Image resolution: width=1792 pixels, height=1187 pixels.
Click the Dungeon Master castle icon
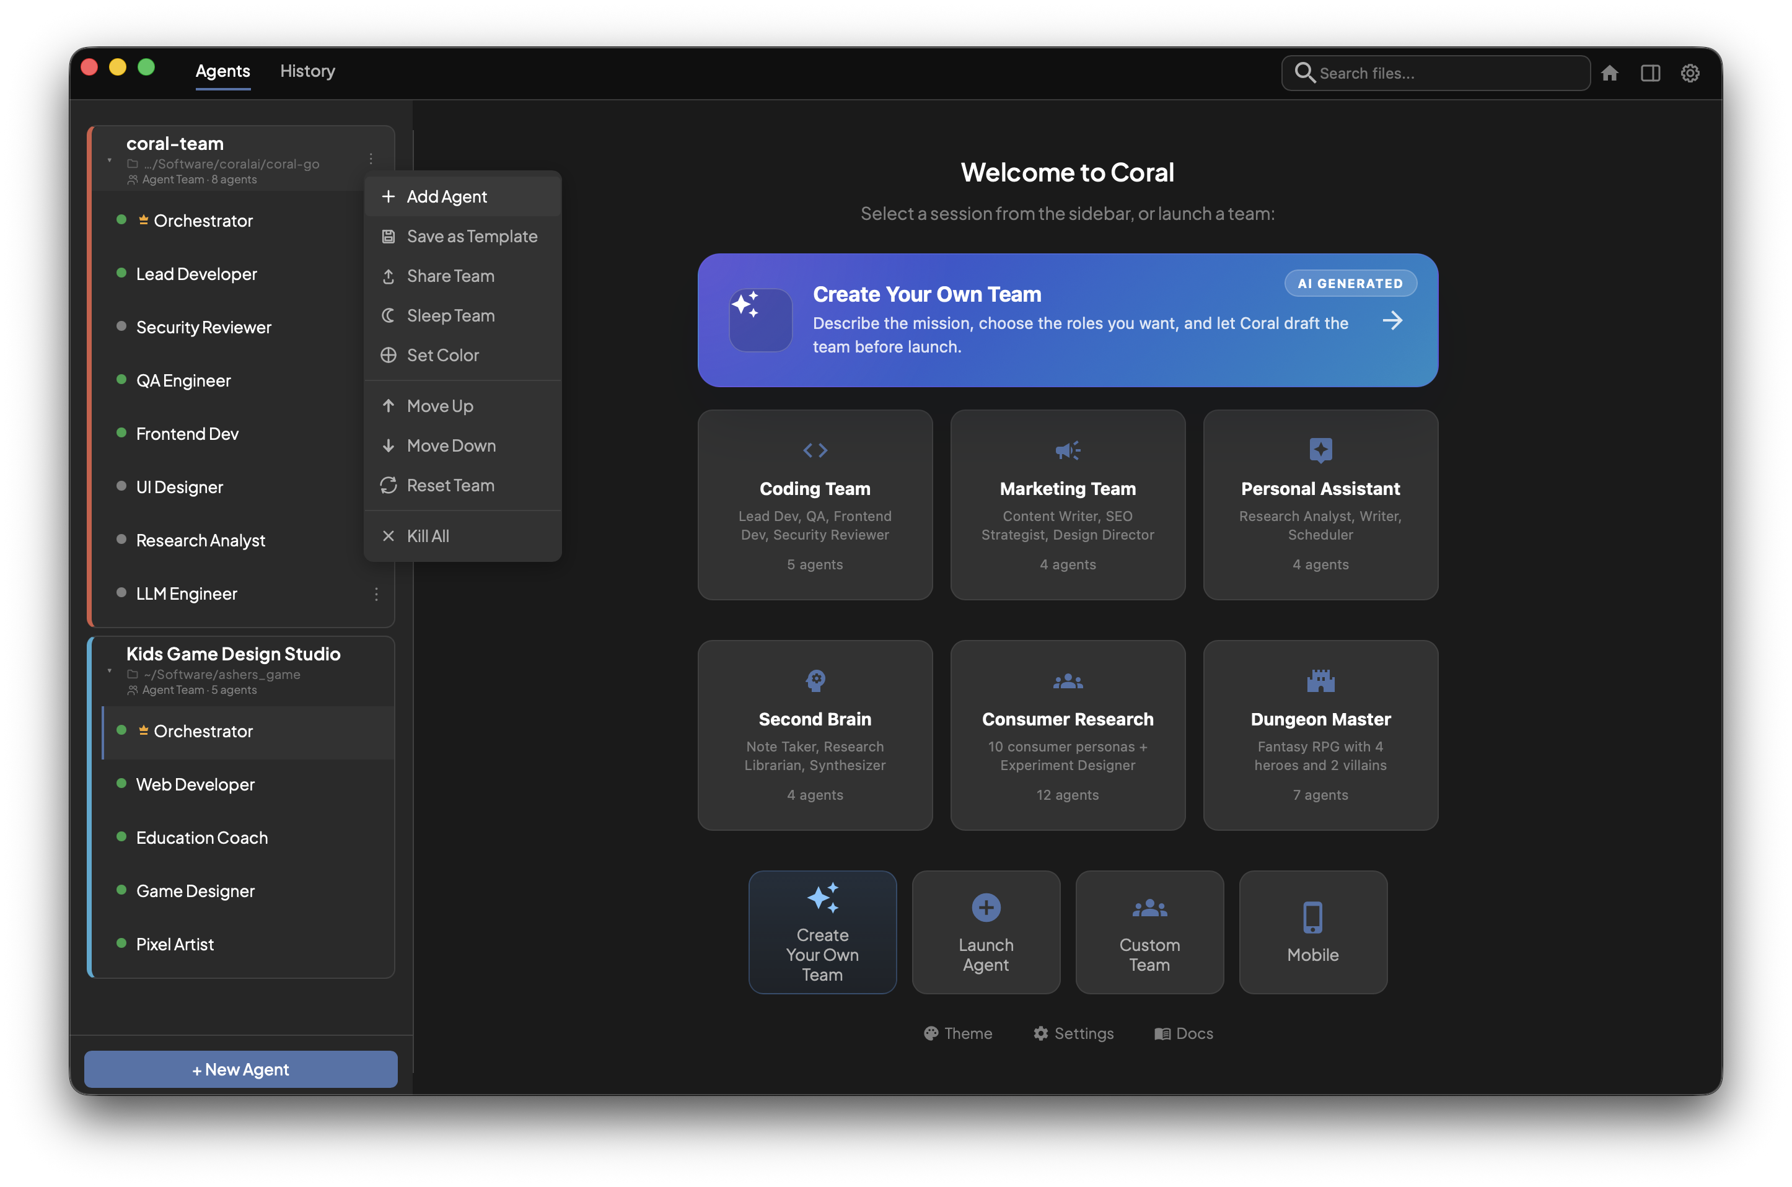(1320, 680)
